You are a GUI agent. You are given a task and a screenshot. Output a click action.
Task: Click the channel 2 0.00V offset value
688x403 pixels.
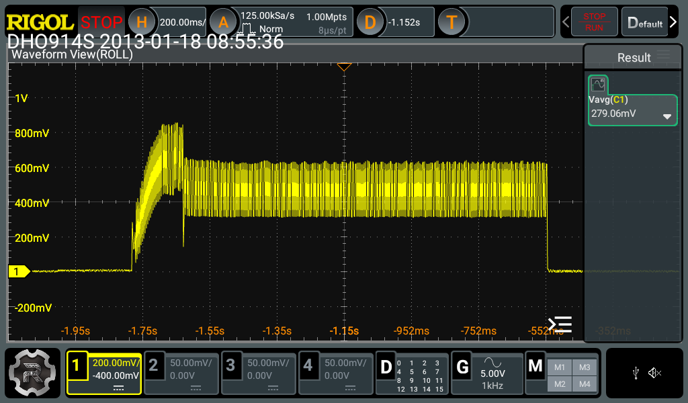(x=182, y=376)
